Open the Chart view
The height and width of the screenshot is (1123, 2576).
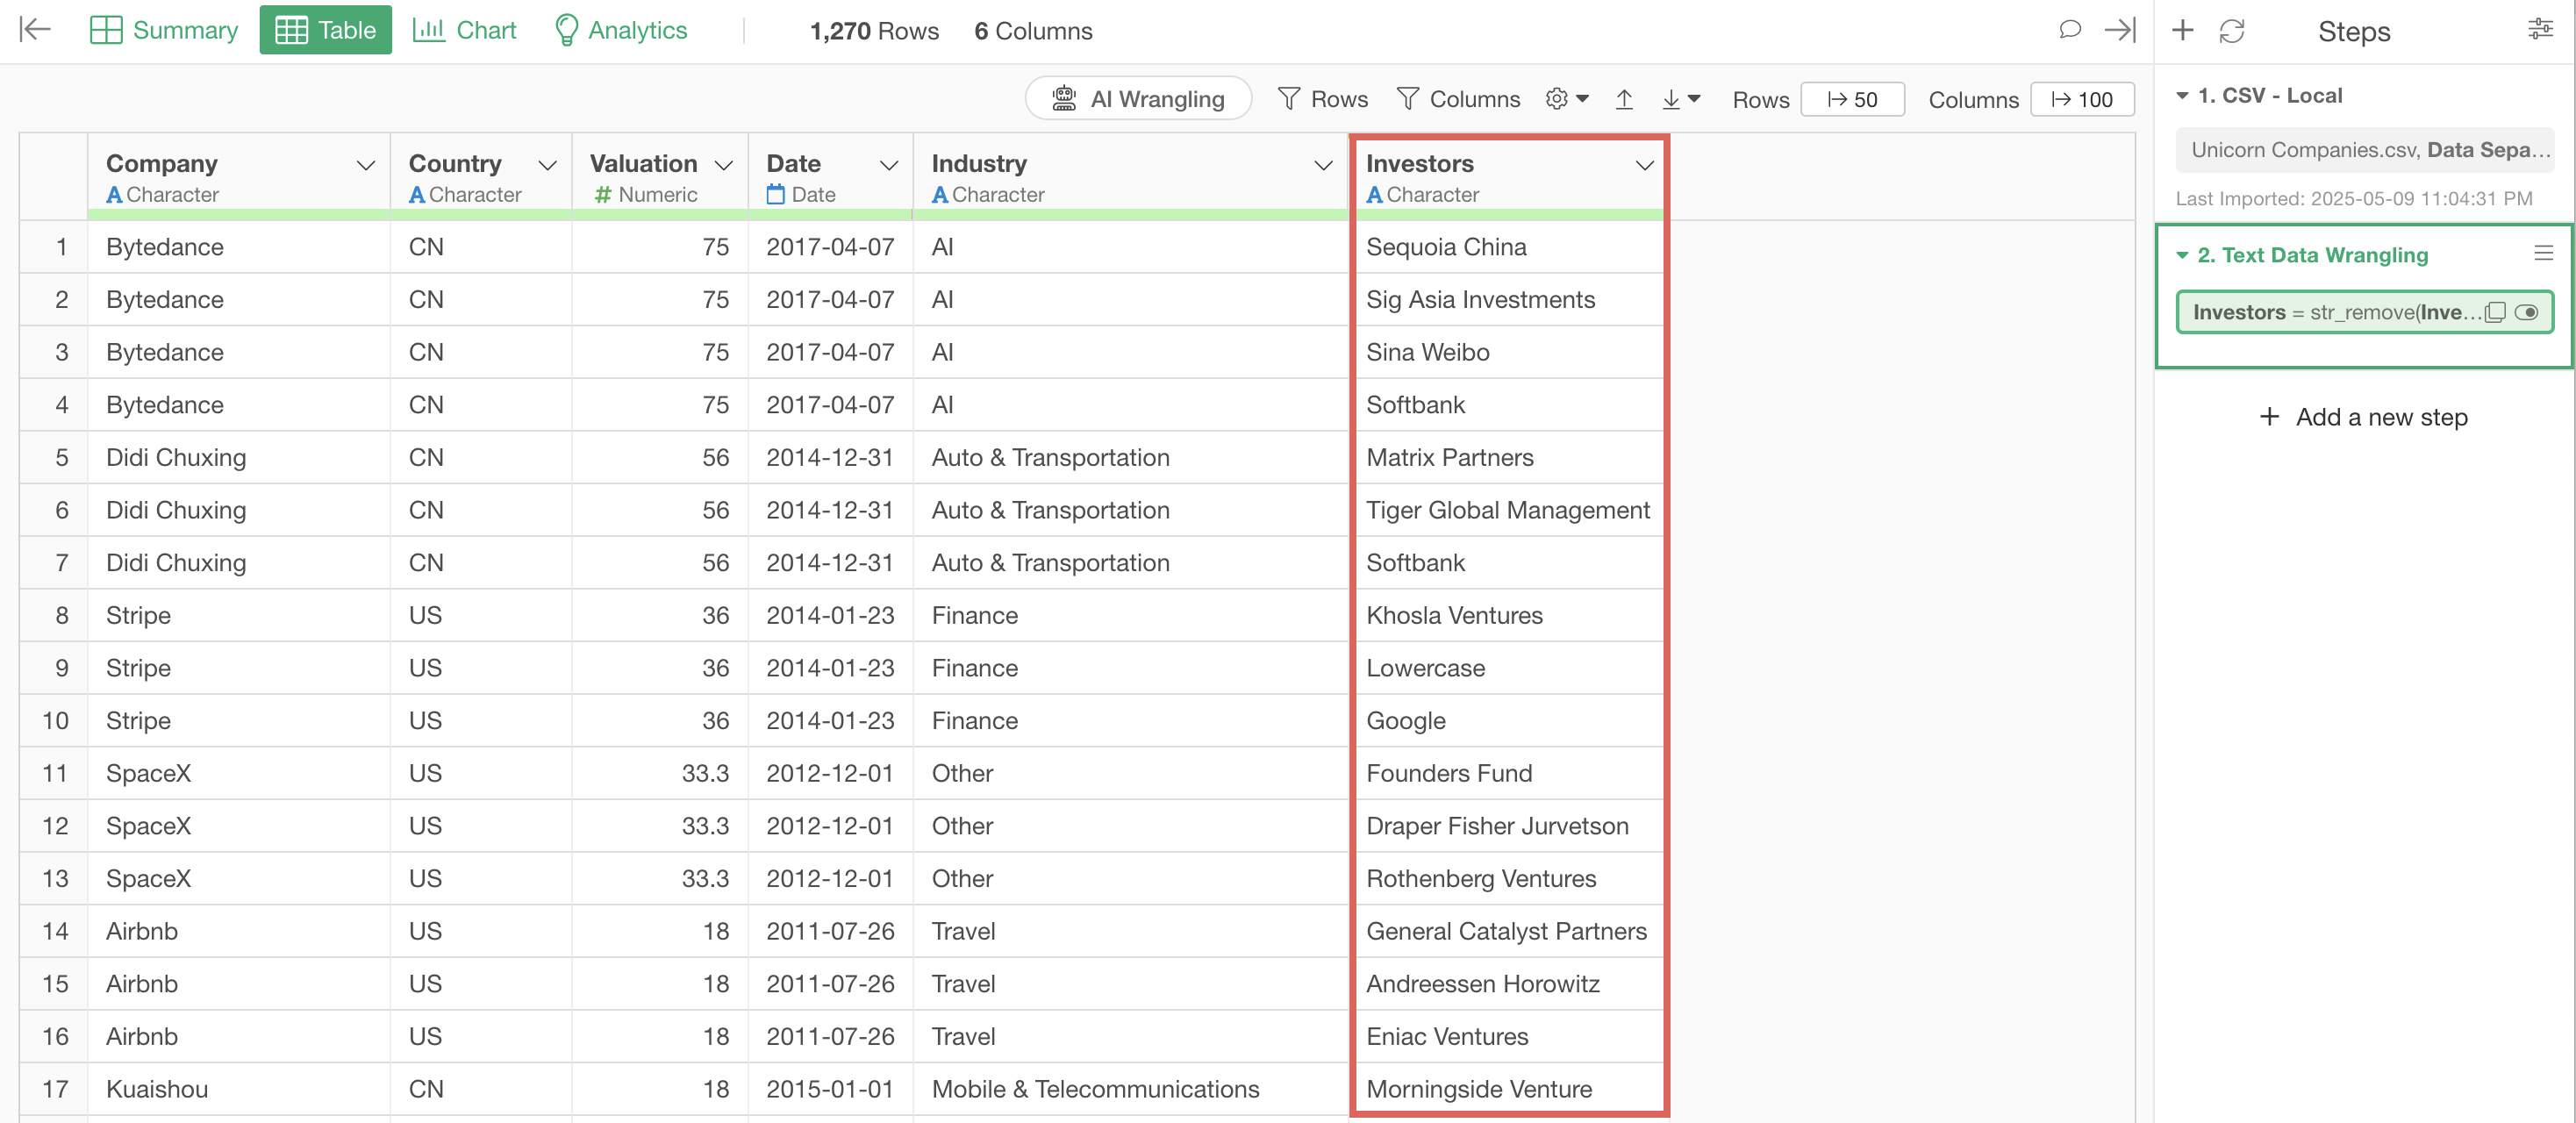464,30
